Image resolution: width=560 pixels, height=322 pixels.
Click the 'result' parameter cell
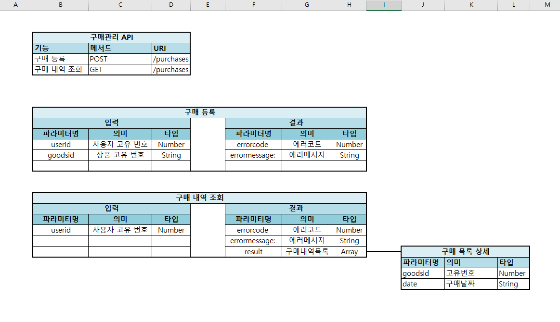tap(254, 251)
